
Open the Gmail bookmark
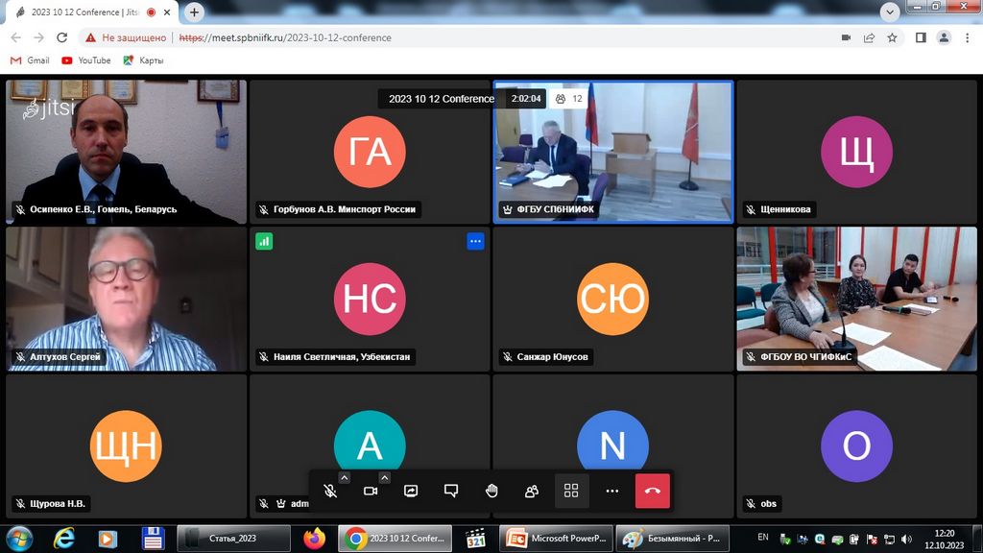[30, 60]
